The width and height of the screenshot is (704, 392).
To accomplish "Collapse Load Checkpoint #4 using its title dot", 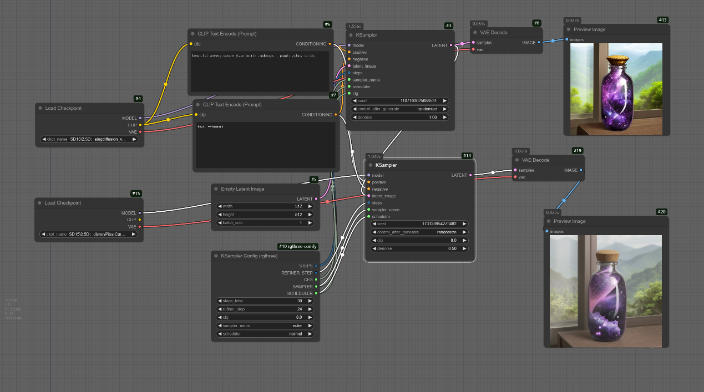I will [x=40, y=108].
